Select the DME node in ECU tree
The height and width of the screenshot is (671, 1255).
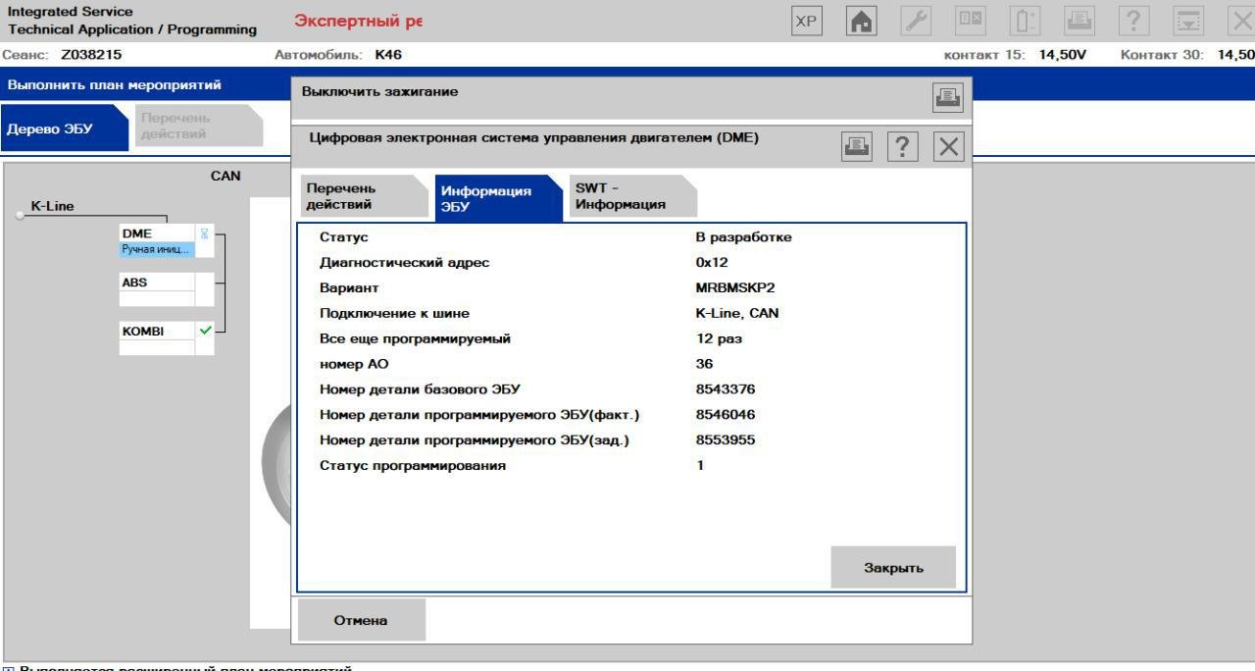click(157, 233)
